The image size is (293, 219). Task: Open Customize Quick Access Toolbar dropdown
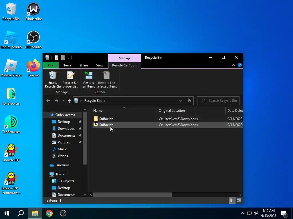point(68,58)
